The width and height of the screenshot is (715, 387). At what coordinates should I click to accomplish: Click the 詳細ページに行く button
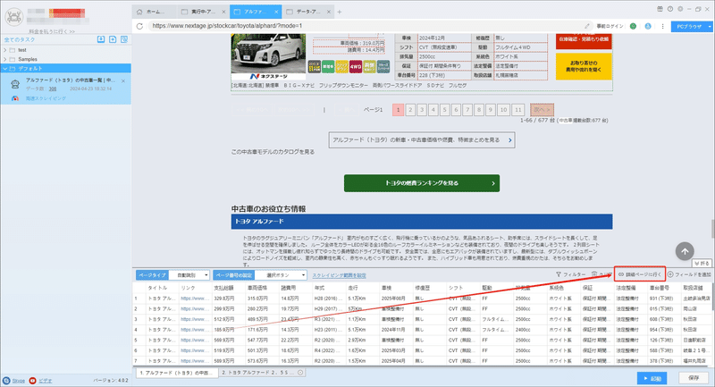tap(640, 274)
